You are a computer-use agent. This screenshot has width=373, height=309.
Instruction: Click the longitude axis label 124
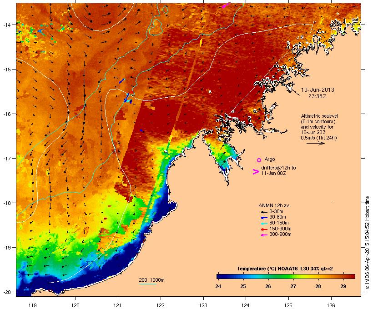coord(246,305)
